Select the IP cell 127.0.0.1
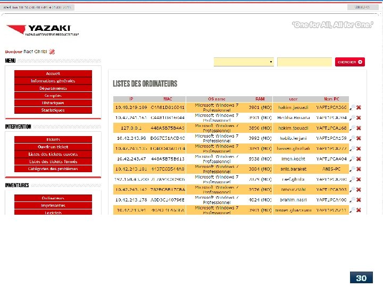Screen dimensions: 383x287 coord(131,128)
